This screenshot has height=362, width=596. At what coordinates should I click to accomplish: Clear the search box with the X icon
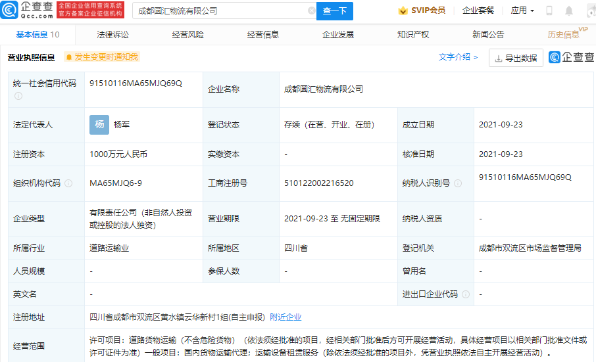coord(311,11)
